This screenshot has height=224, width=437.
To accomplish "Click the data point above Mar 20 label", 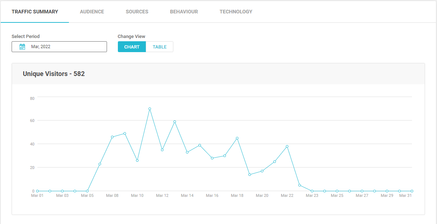I will tap(262, 171).
